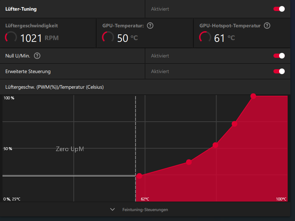Click the GPU-Temperatur gauge icon
Image resolution: width=295 pixels, height=221 pixels.
click(108, 37)
